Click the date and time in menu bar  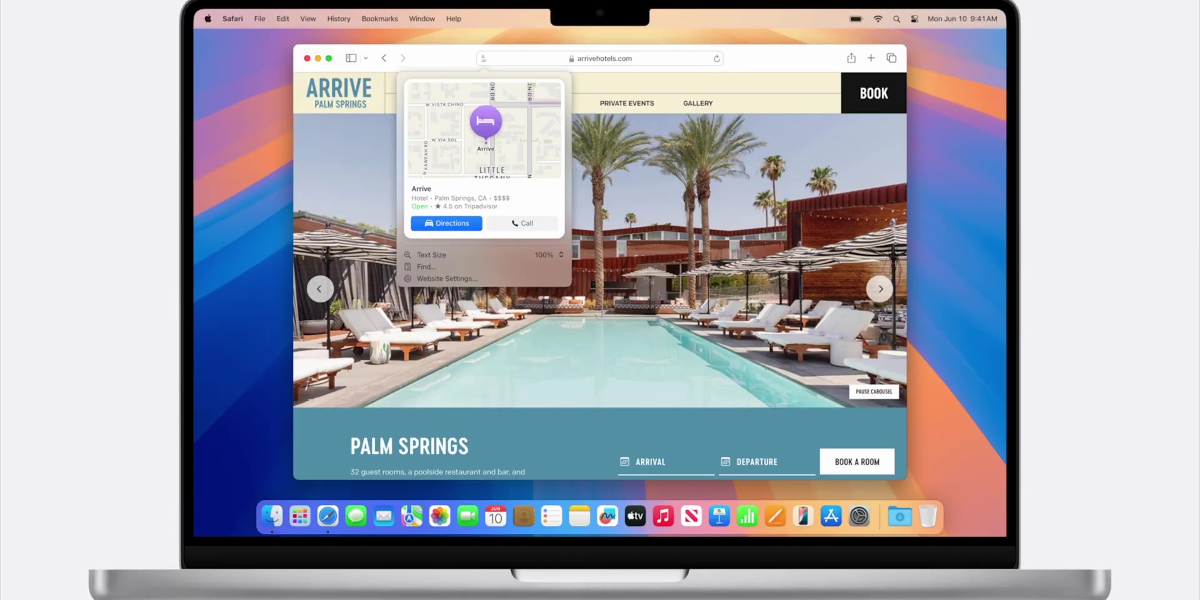coord(962,19)
